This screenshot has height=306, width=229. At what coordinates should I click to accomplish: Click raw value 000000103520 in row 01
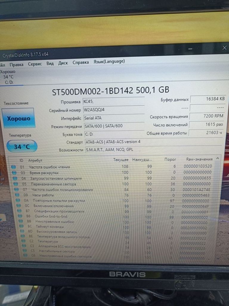pos(198,166)
